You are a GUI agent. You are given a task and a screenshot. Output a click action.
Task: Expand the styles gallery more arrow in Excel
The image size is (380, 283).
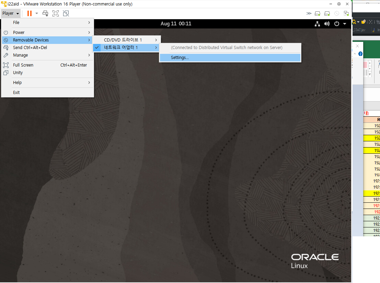(x=370, y=74)
